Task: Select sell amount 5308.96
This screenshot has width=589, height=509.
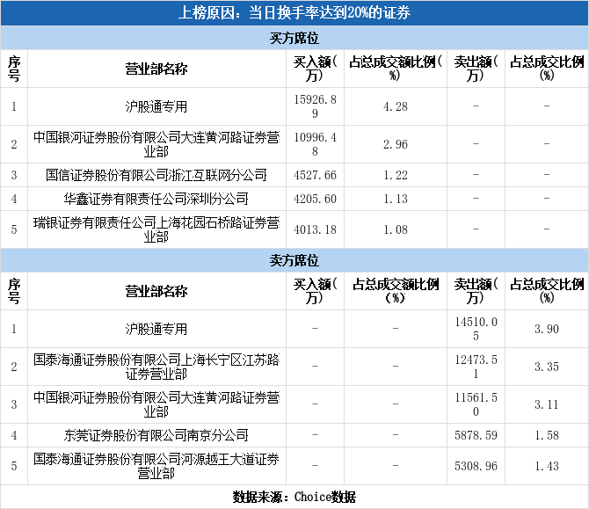Action: tap(476, 466)
